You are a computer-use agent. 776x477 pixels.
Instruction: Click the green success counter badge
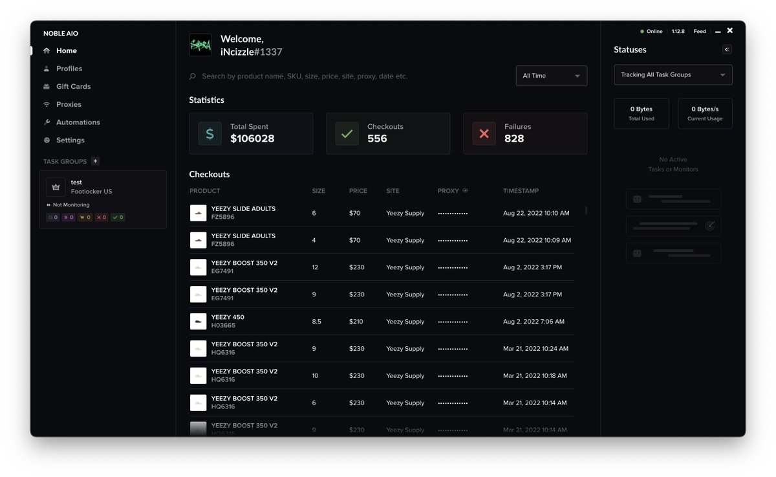pyautogui.click(x=117, y=217)
